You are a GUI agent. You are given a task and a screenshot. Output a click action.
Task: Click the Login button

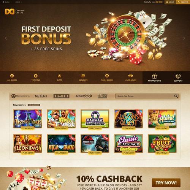tap(170, 2)
